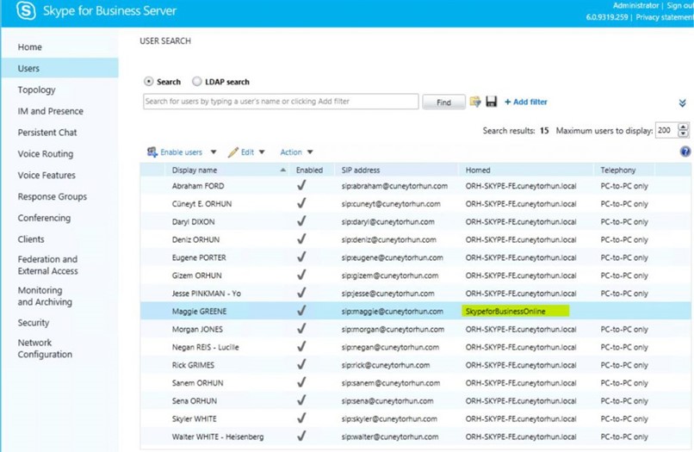Click sip:sena@cuneytorhun.com address
This screenshot has width=694, height=452.
pos(387,401)
